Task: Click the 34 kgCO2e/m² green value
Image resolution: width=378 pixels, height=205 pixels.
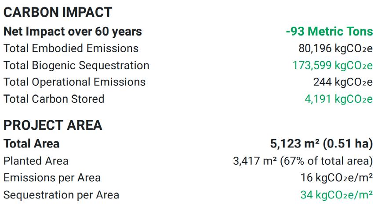Action: (x=337, y=195)
